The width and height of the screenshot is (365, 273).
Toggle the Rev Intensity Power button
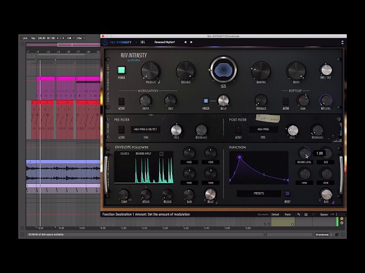click(121, 70)
